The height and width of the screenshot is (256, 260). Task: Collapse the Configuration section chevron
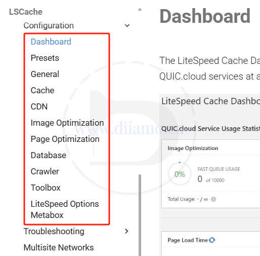[127, 25]
